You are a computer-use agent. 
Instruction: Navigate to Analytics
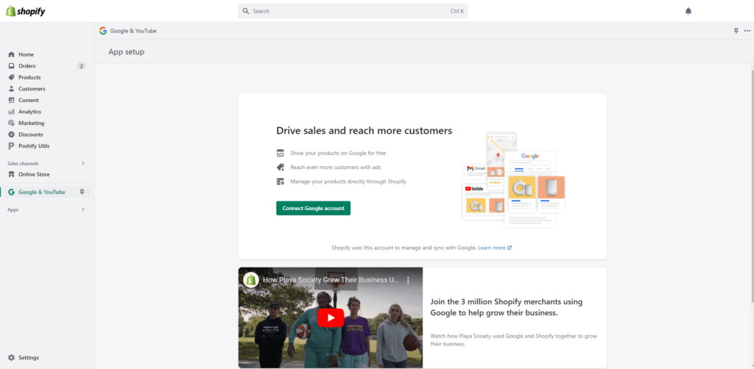pyautogui.click(x=29, y=112)
